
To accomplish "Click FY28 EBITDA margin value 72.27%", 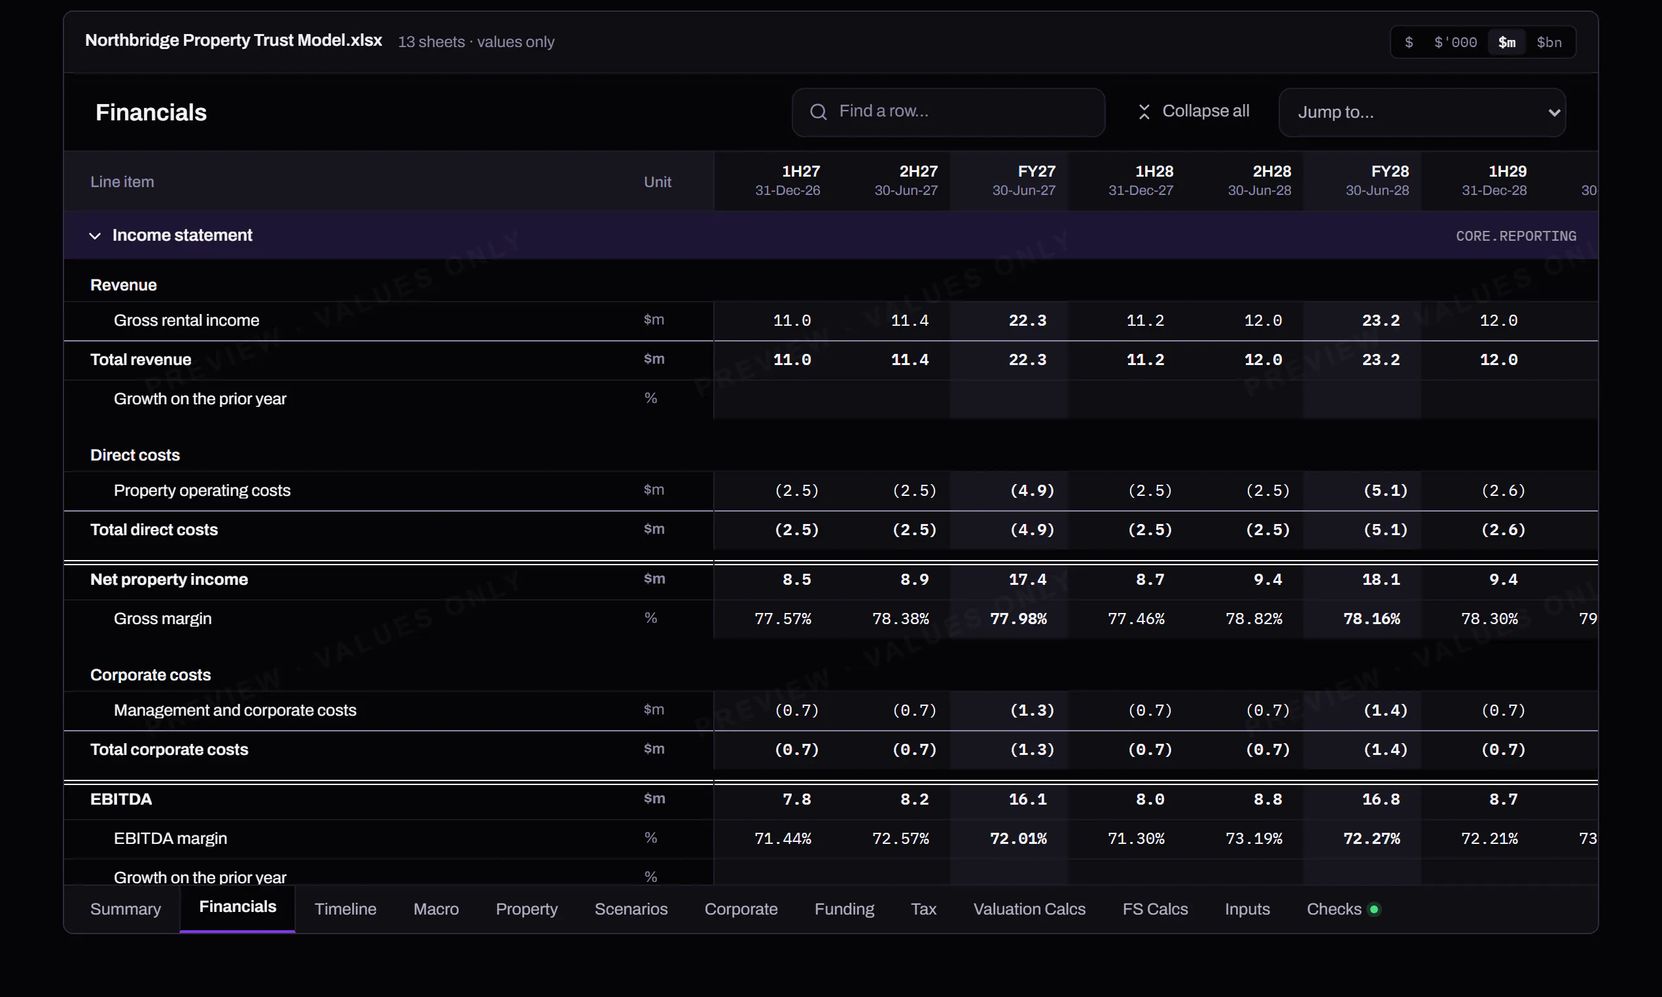I will (1371, 839).
